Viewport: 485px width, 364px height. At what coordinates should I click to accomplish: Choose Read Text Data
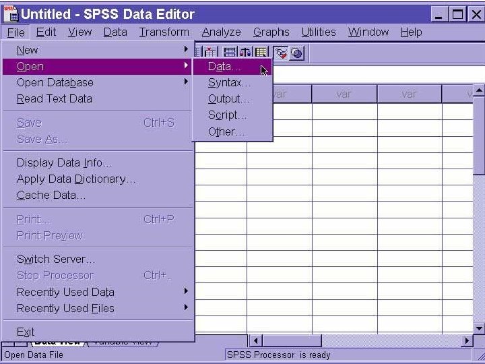tap(98, 98)
